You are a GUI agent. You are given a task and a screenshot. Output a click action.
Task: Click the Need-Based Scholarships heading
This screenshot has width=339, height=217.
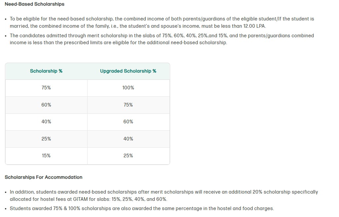coord(35,4)
